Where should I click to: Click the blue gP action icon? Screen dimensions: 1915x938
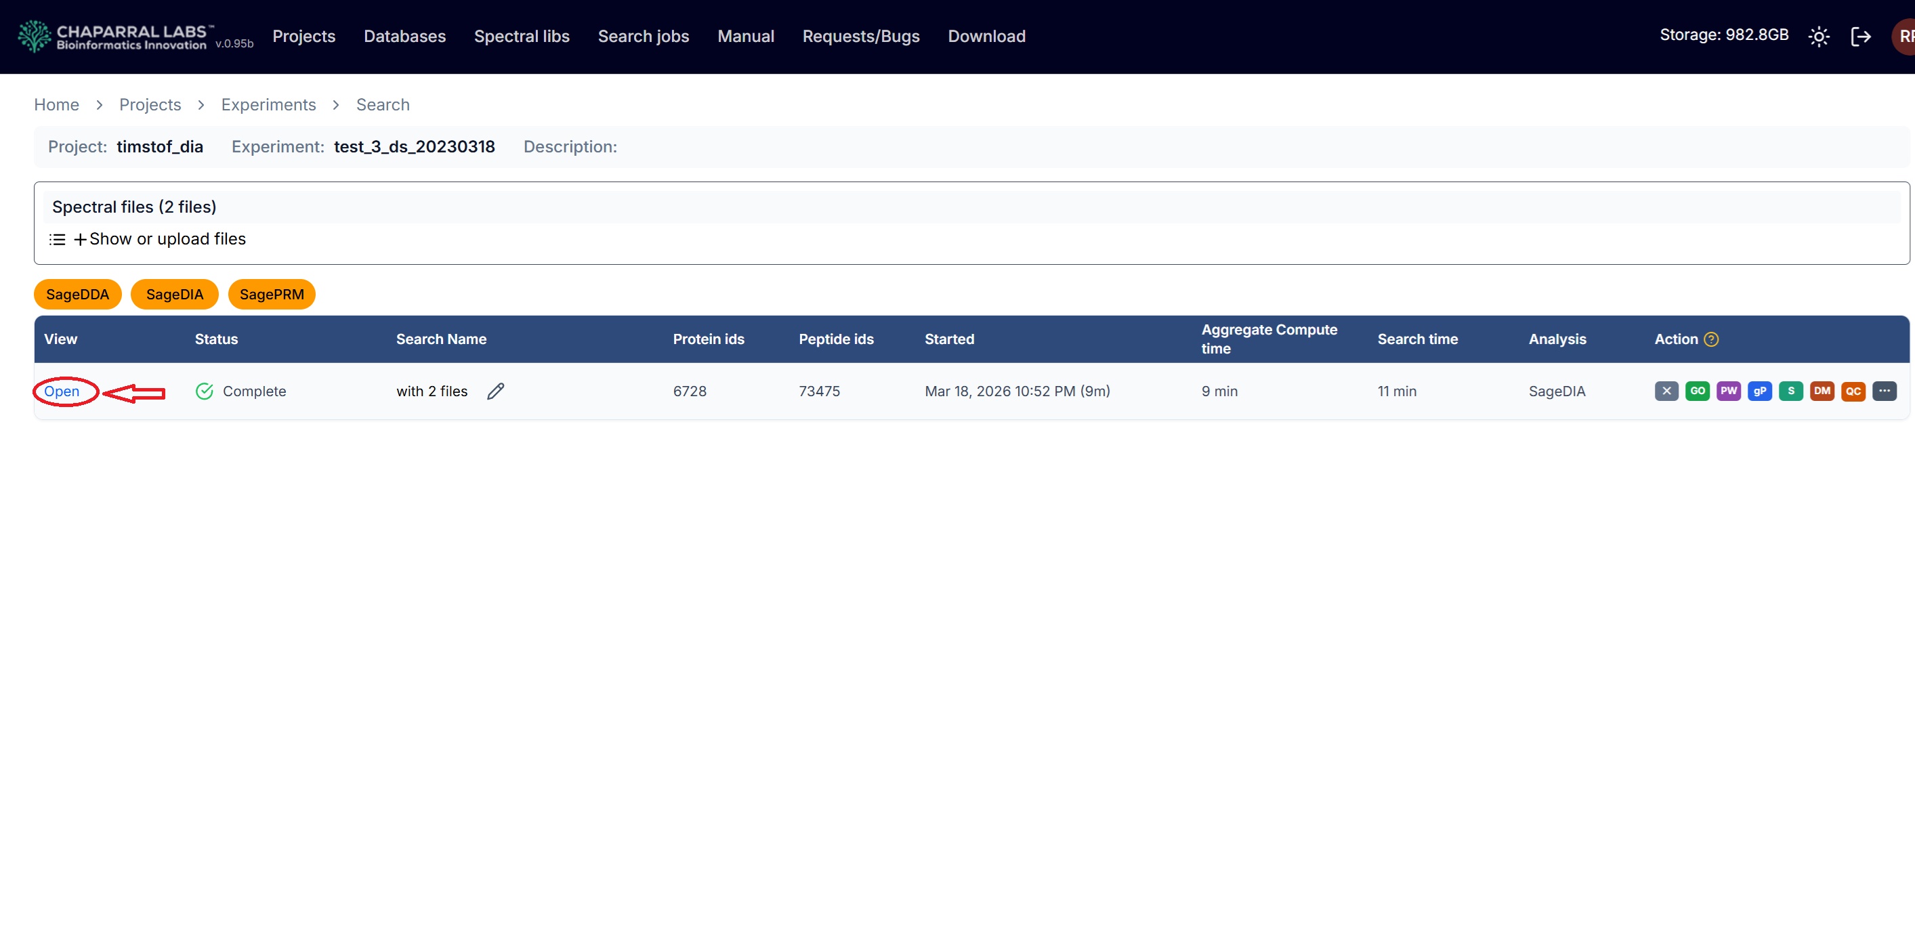(1760, 391)
